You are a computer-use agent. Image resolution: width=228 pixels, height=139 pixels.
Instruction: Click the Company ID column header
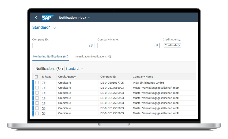coord(108,77)
